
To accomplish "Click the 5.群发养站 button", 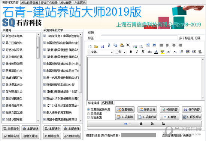I will coord(192,117).
